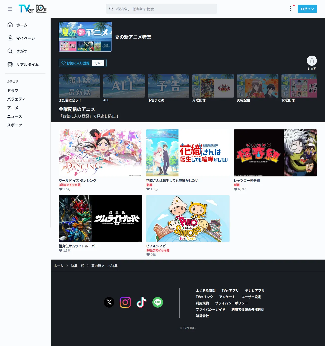The image size is (325, 346).
Task: Click the 金曜配信のアニメ heading
Action: [x=77, y=109]
